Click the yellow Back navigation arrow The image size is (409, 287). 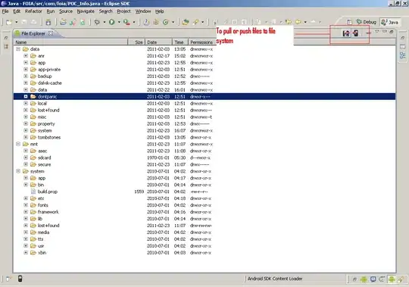[298, 22]
